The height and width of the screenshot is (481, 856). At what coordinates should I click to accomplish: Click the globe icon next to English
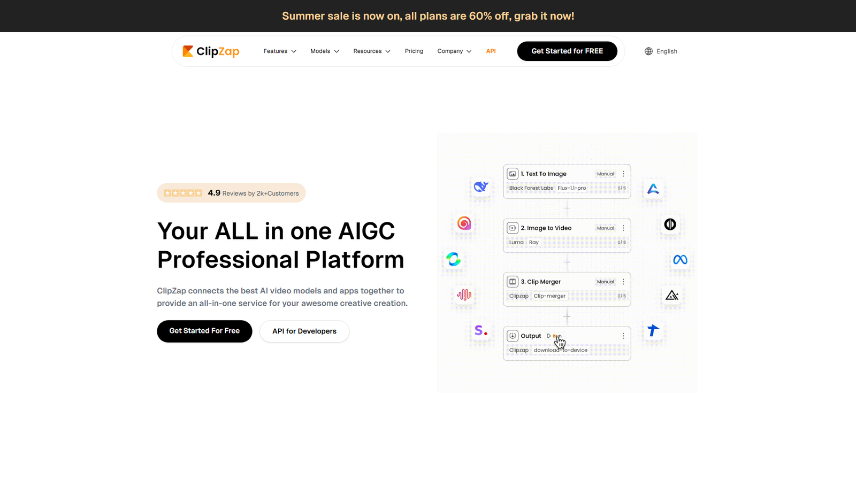(x=648, y=51)
